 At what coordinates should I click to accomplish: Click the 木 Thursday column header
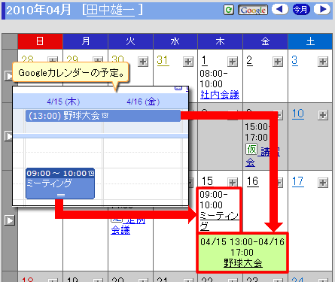click(221, 41)
